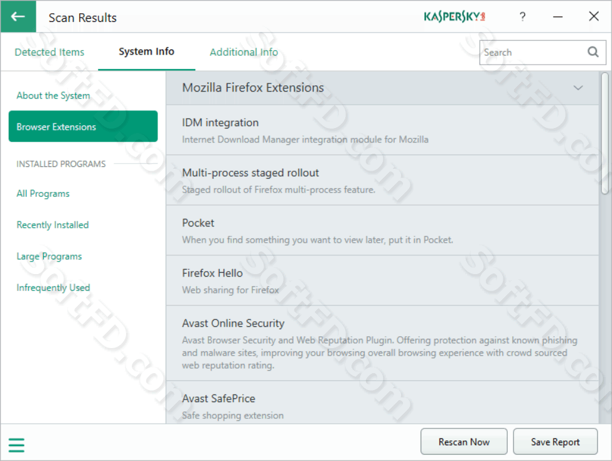Open the hamburger menu icon
This screenshot has width=612, height=461.
tap(16, 445)
